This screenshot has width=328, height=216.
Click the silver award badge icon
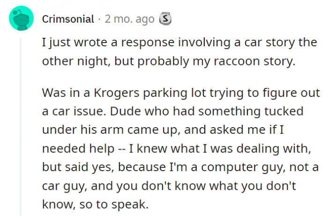[x=165, y=19]
